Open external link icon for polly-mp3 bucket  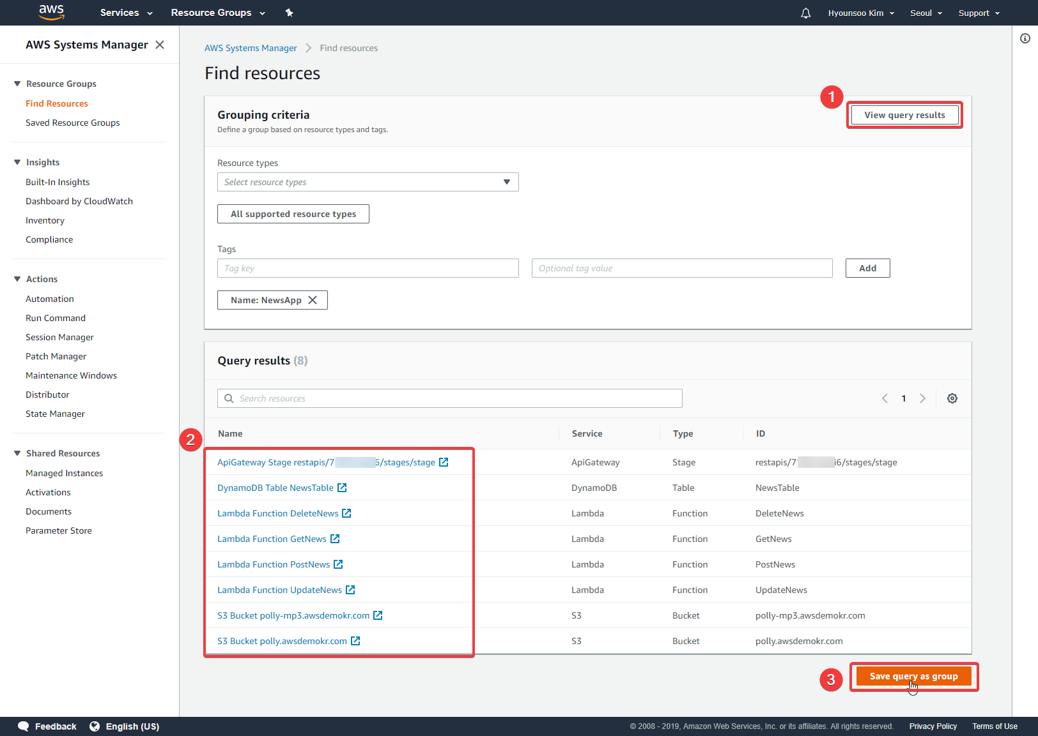[378, 615]
